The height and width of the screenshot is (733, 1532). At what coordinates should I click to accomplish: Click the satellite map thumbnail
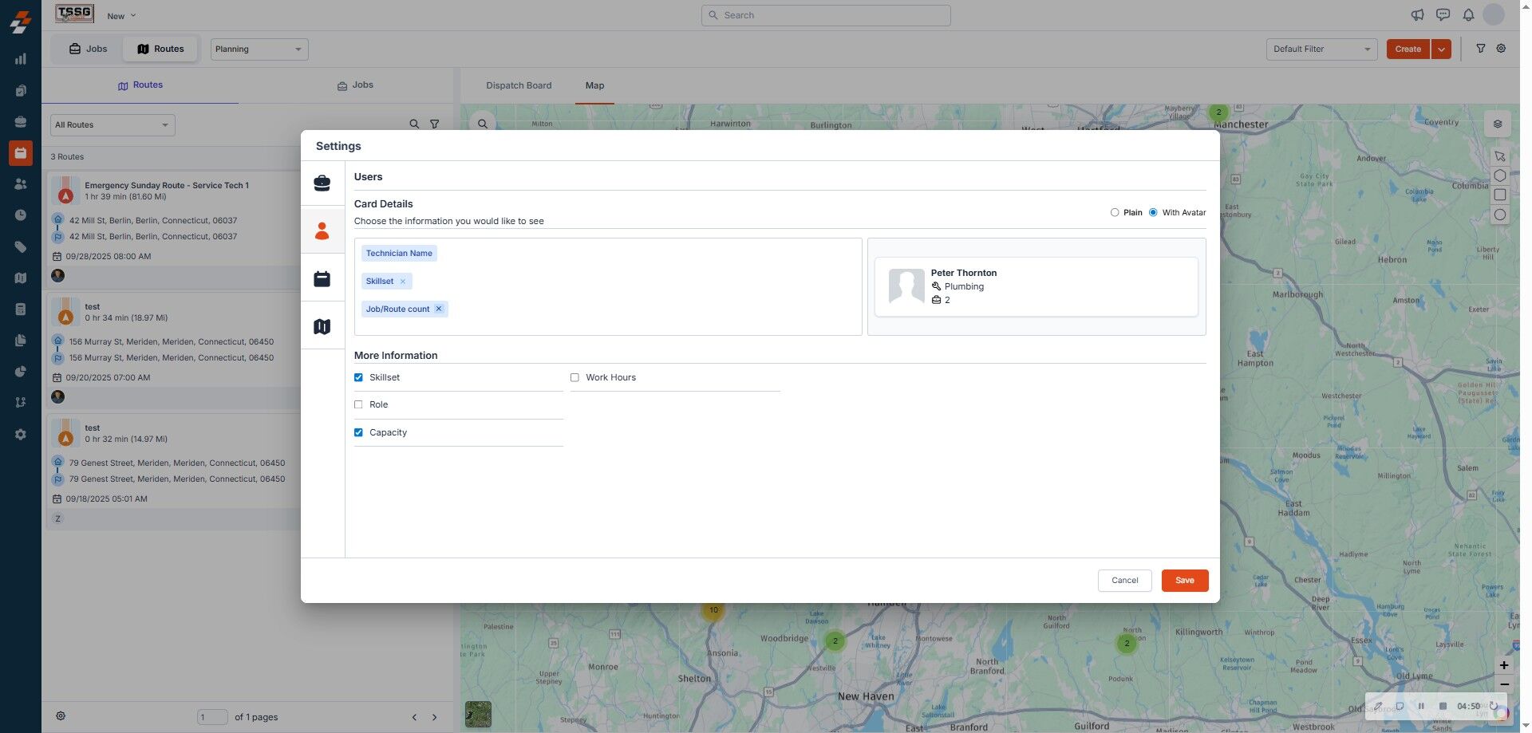(479, 714)
